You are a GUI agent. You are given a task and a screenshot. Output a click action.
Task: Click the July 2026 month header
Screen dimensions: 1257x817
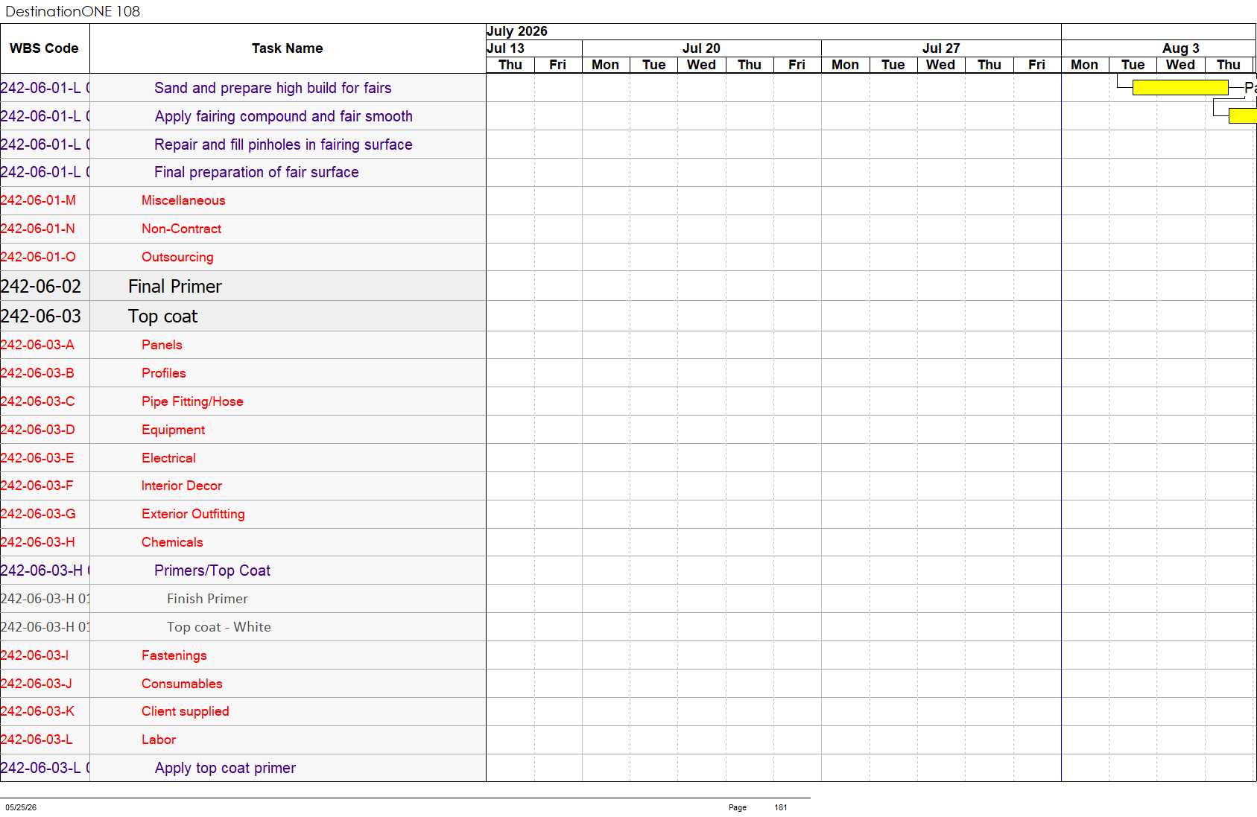[517, 31]
